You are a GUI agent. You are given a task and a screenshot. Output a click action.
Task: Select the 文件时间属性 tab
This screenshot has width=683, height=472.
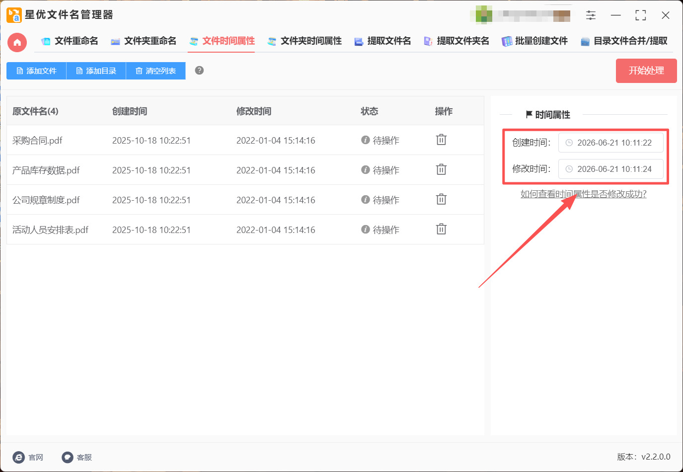[222, 41]
